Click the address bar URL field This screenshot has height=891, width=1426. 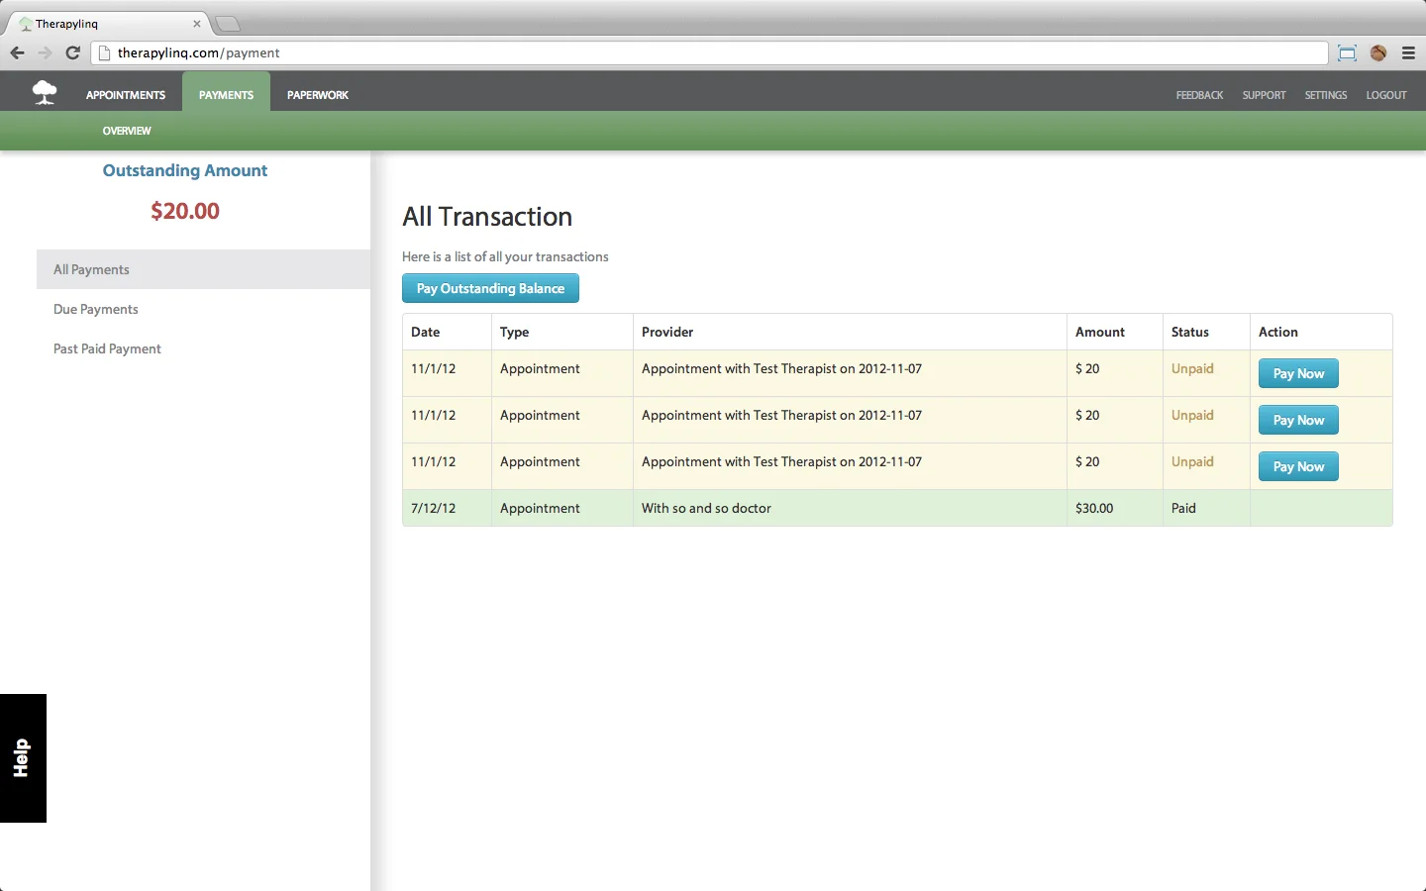[x=709, y=53]
